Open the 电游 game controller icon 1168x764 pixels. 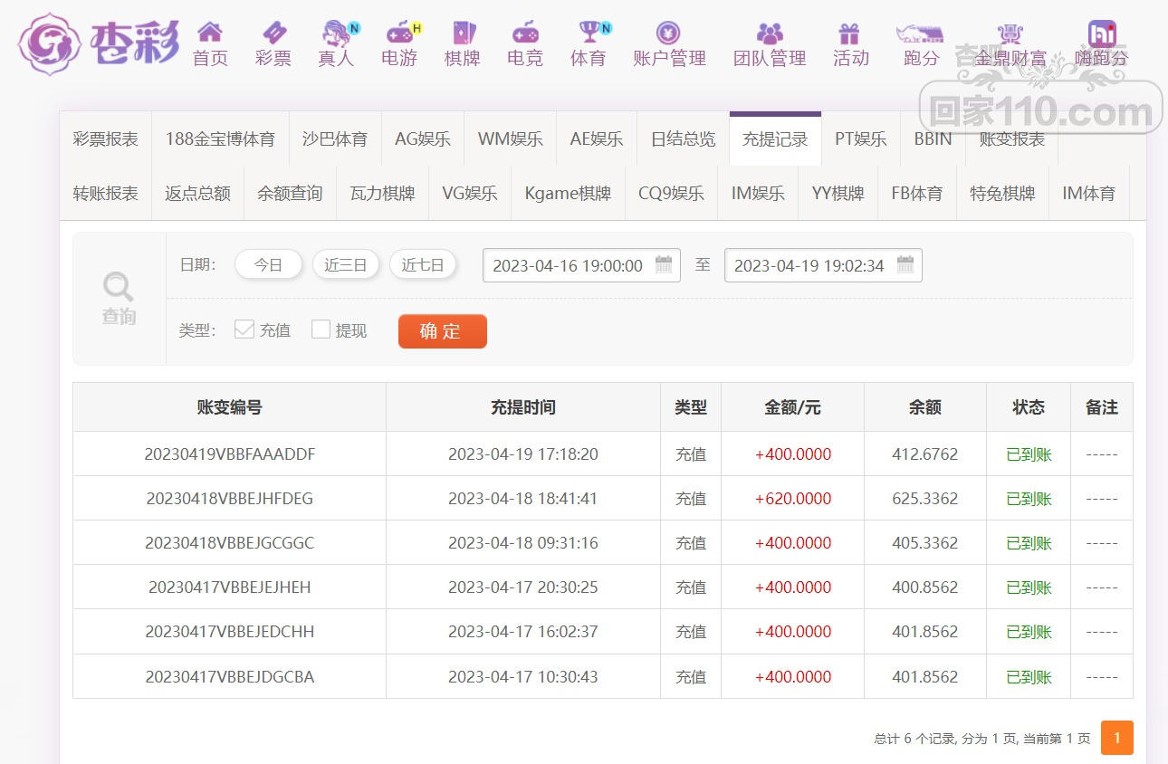click(399, 33)
